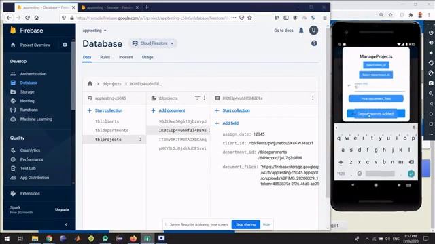
Task: Tap Select department_id button in emulator
Action: coord(376,75)
